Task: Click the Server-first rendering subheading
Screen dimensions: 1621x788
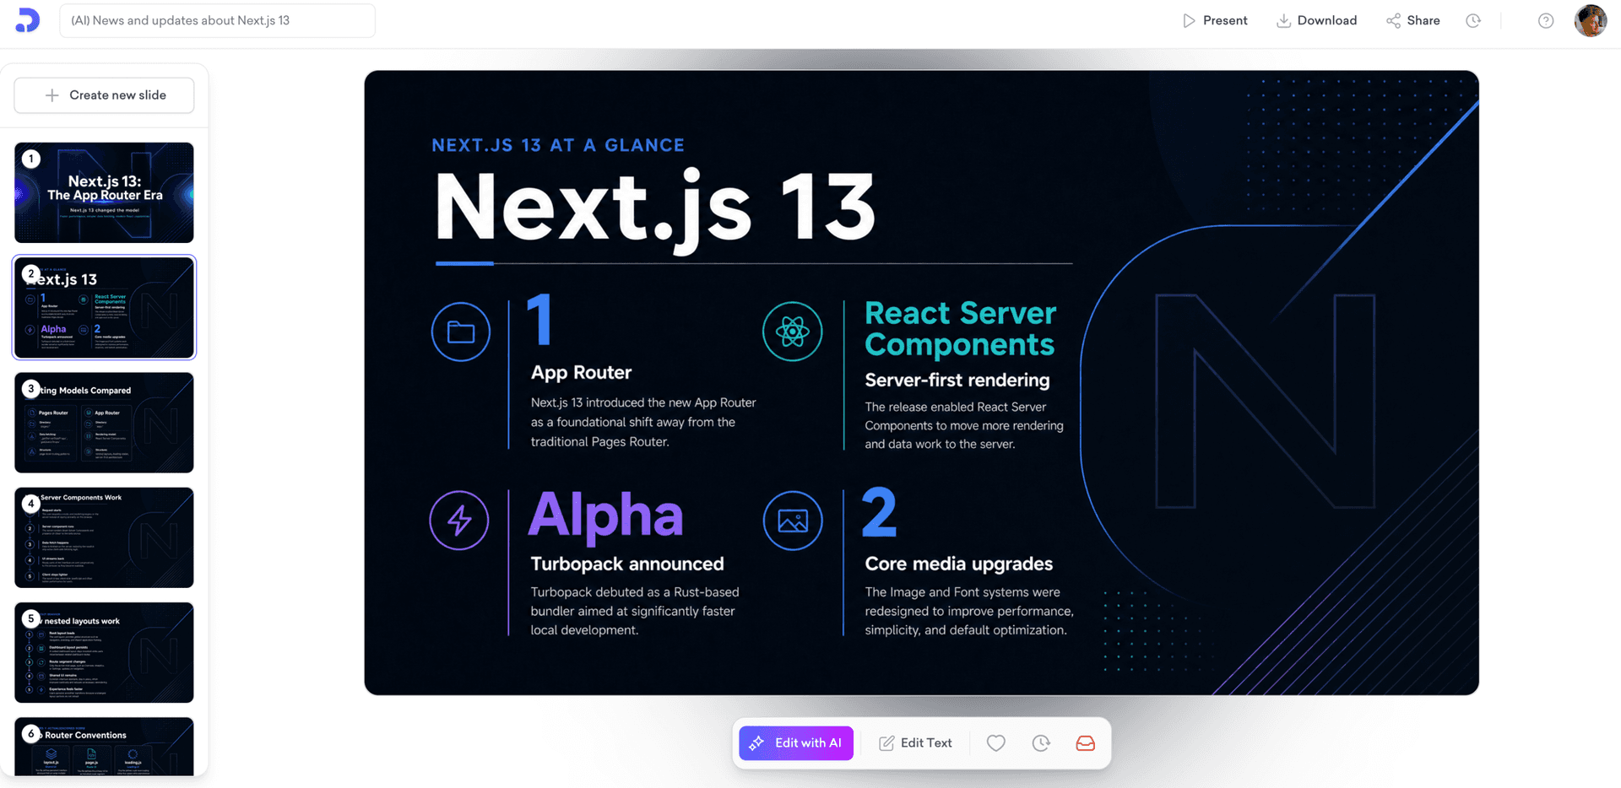Action: (957, 381)
